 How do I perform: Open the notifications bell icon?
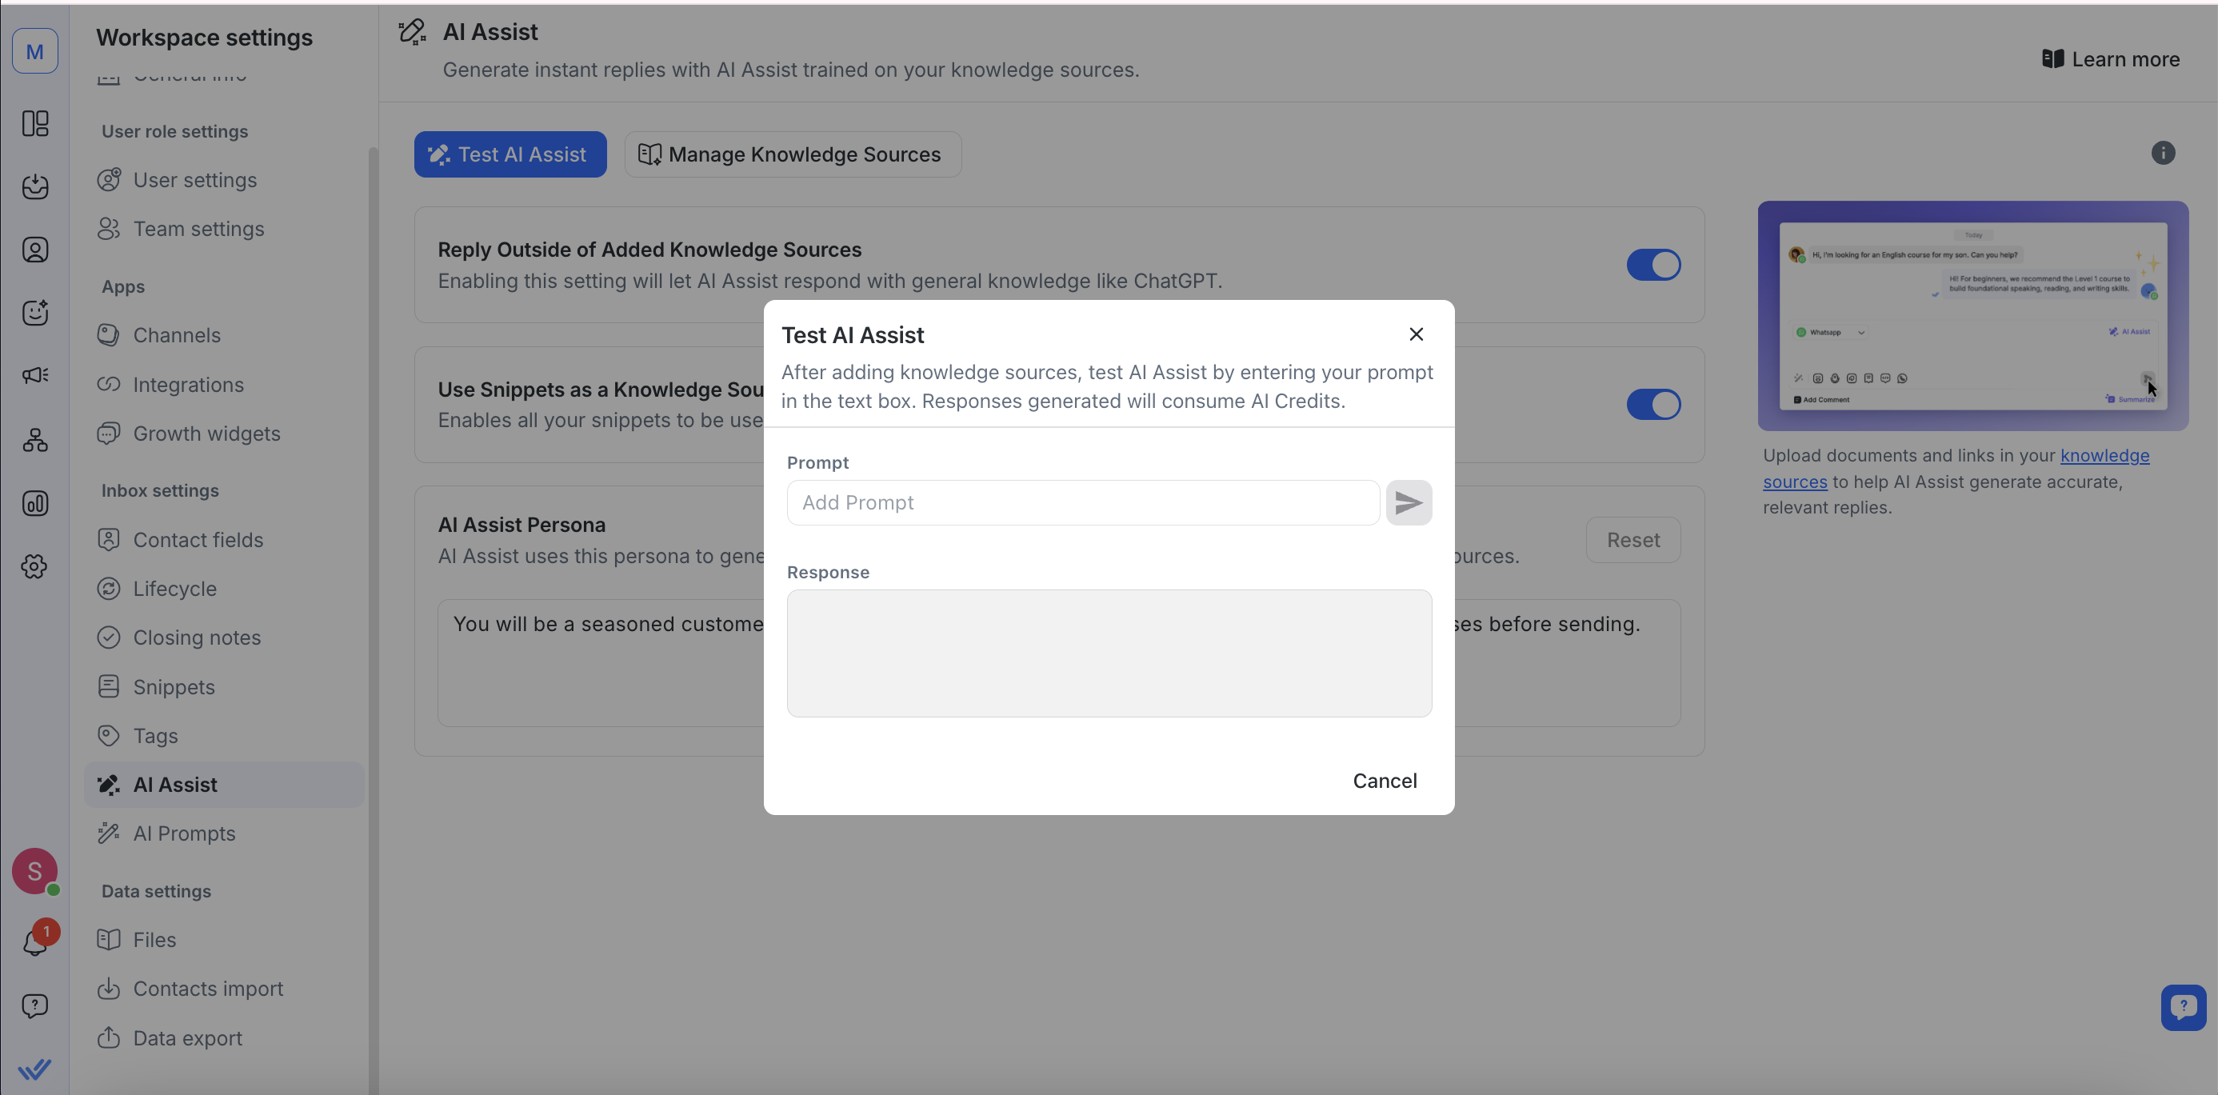34,943
